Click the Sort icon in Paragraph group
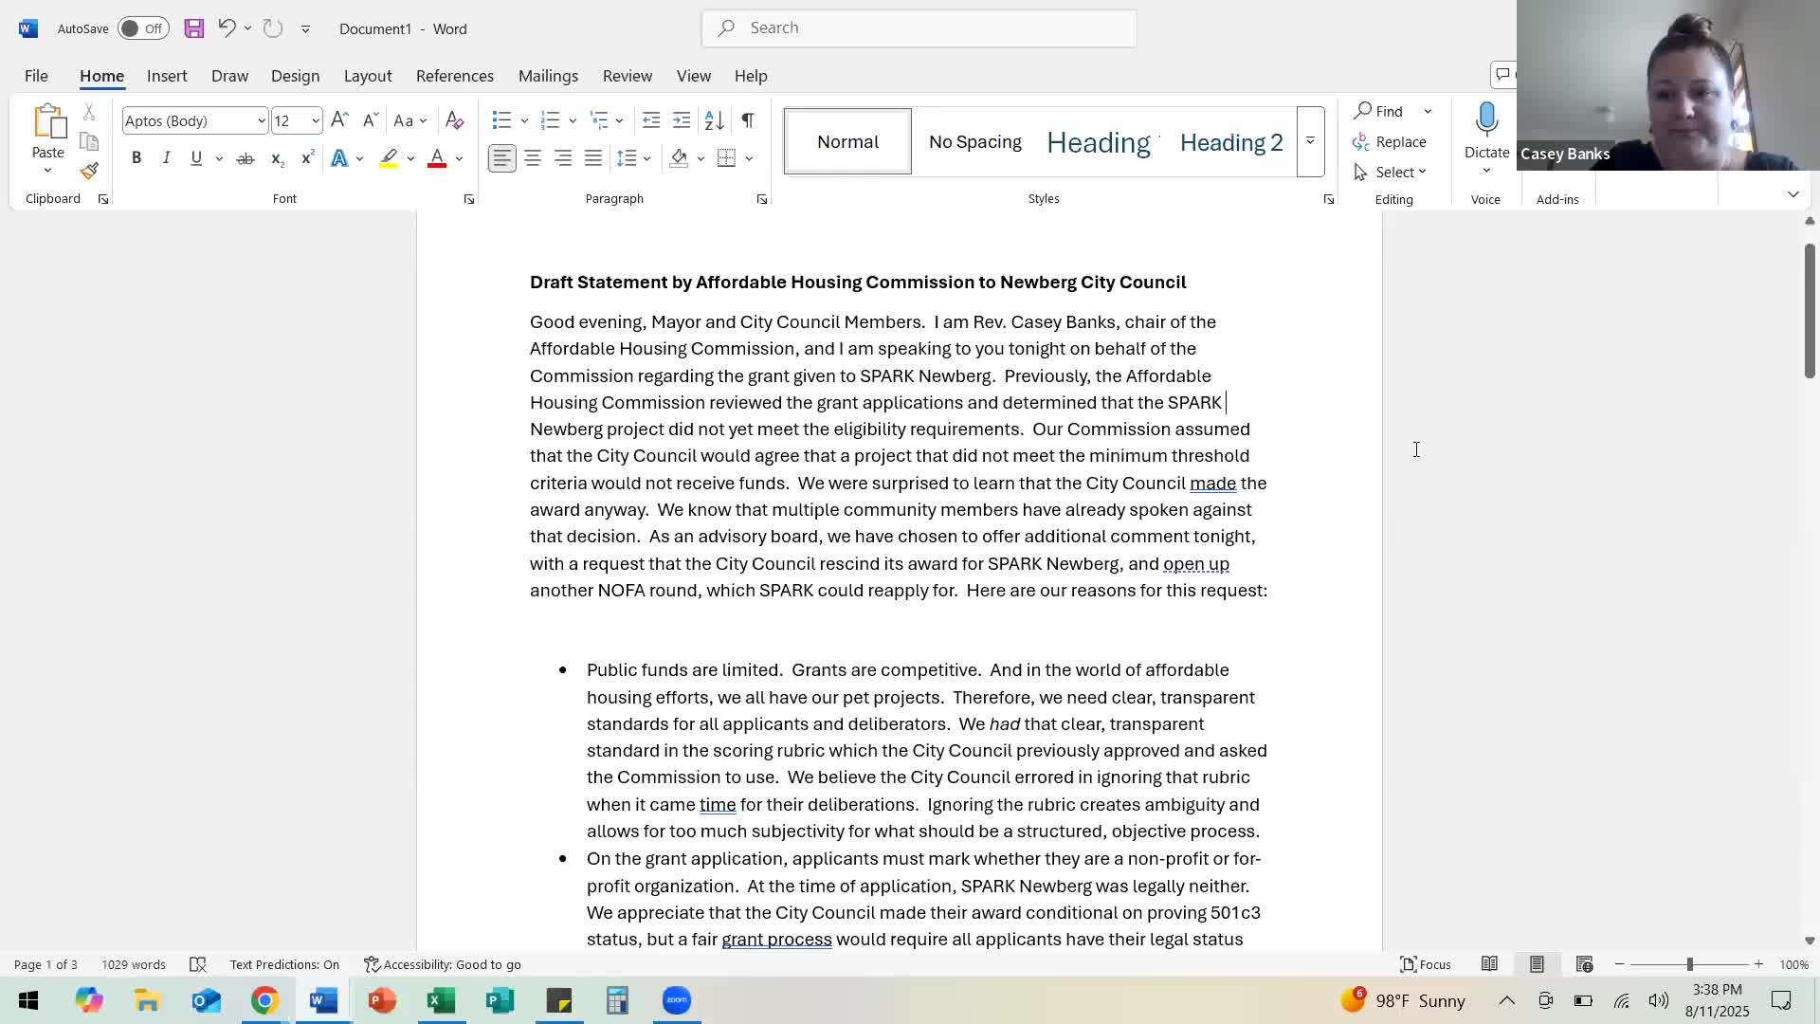Screen dimensions: 1820x1024 715,120
